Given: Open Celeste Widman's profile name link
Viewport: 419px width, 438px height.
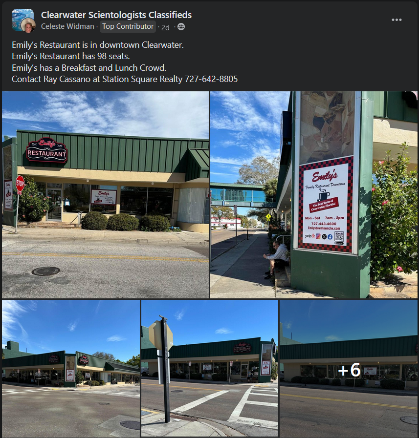Looking at the screenshot, I should pyautogui.click(x=67, y=26).
